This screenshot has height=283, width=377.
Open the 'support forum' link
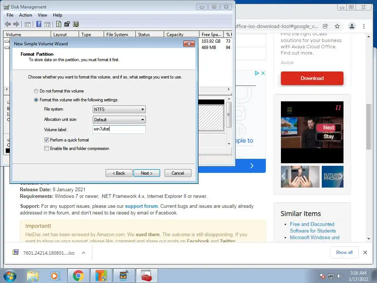(141, 206)
